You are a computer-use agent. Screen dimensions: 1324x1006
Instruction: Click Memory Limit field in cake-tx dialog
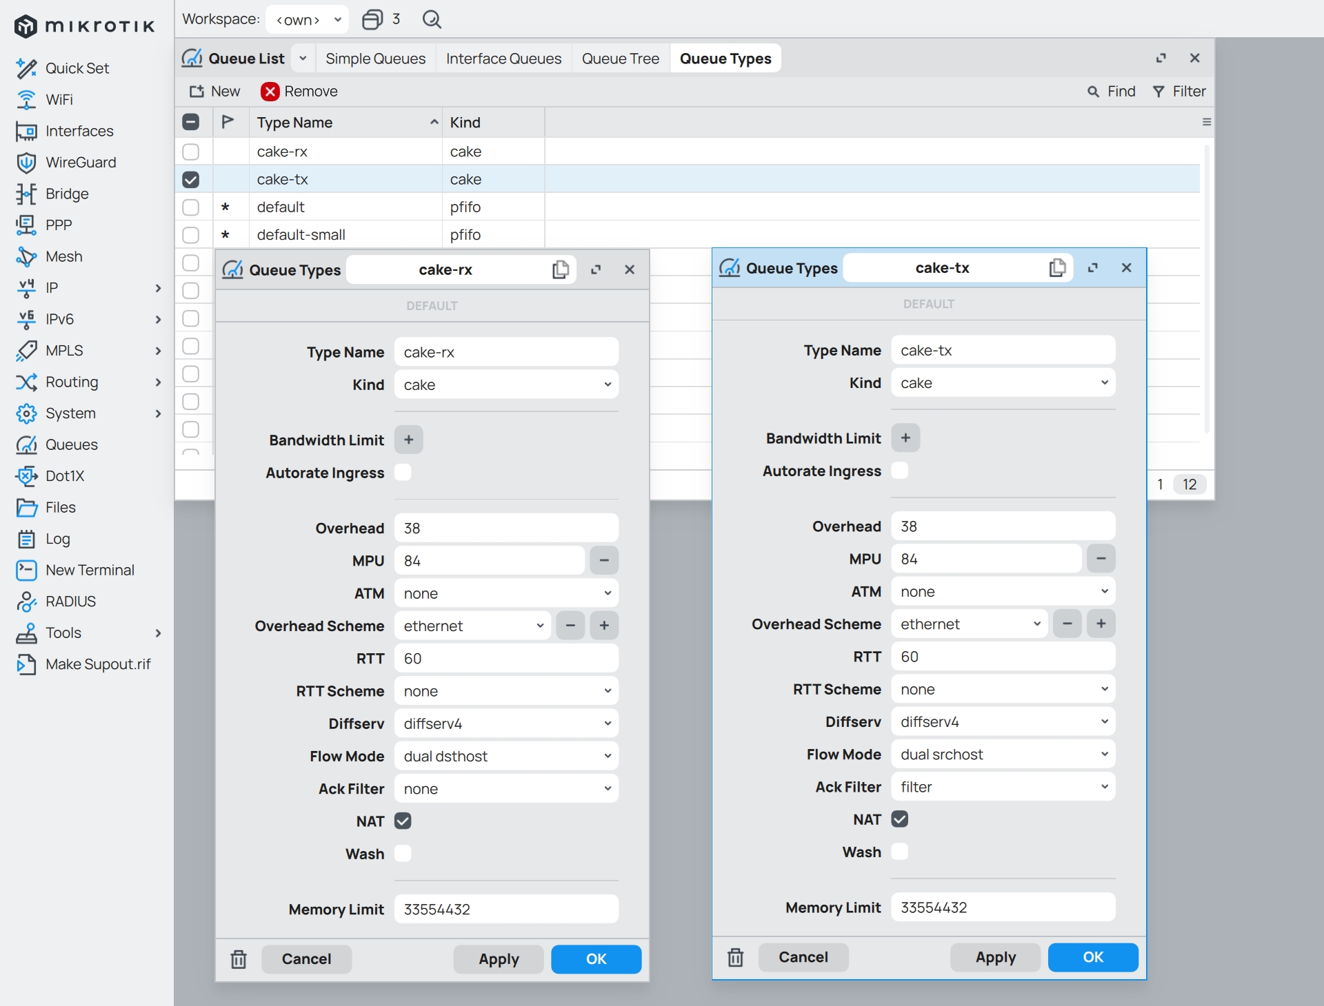coord(1003,907)
